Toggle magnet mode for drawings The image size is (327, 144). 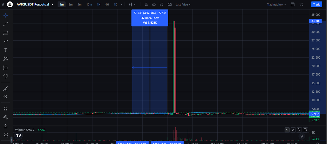click(x=6, y=109)
